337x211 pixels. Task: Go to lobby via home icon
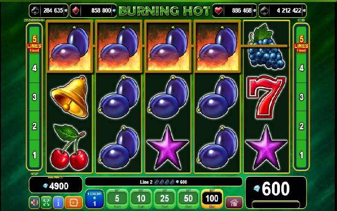[x=234, y=203]
